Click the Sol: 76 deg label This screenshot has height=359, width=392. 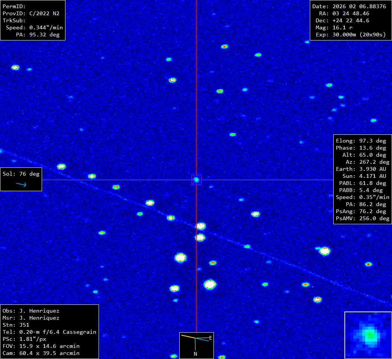[21, 174]
